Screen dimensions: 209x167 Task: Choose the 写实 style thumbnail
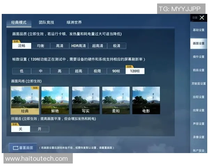coord(86,101)
